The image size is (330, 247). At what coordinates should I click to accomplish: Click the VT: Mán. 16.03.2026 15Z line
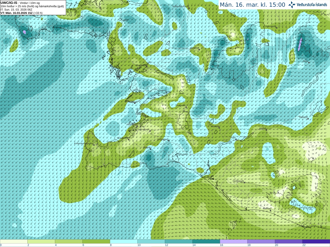pos(16,13)
